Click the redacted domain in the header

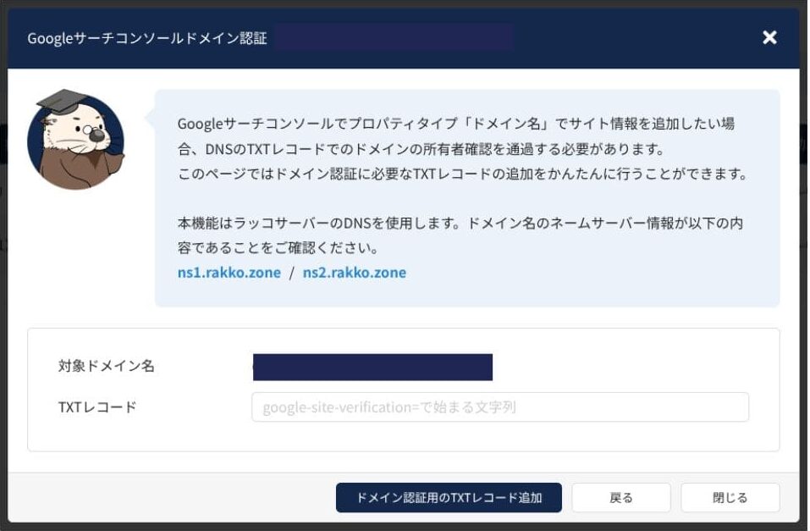(x=394, y=38)
